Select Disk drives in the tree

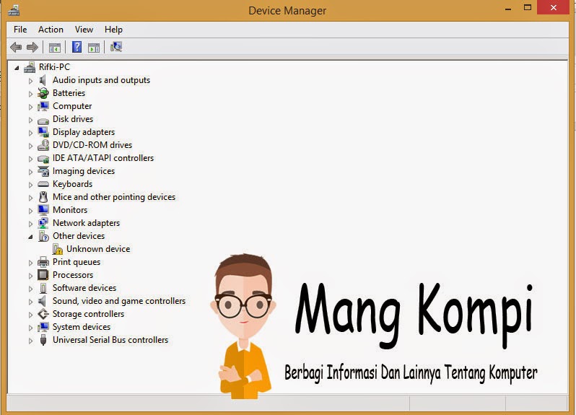coord(73,119)
